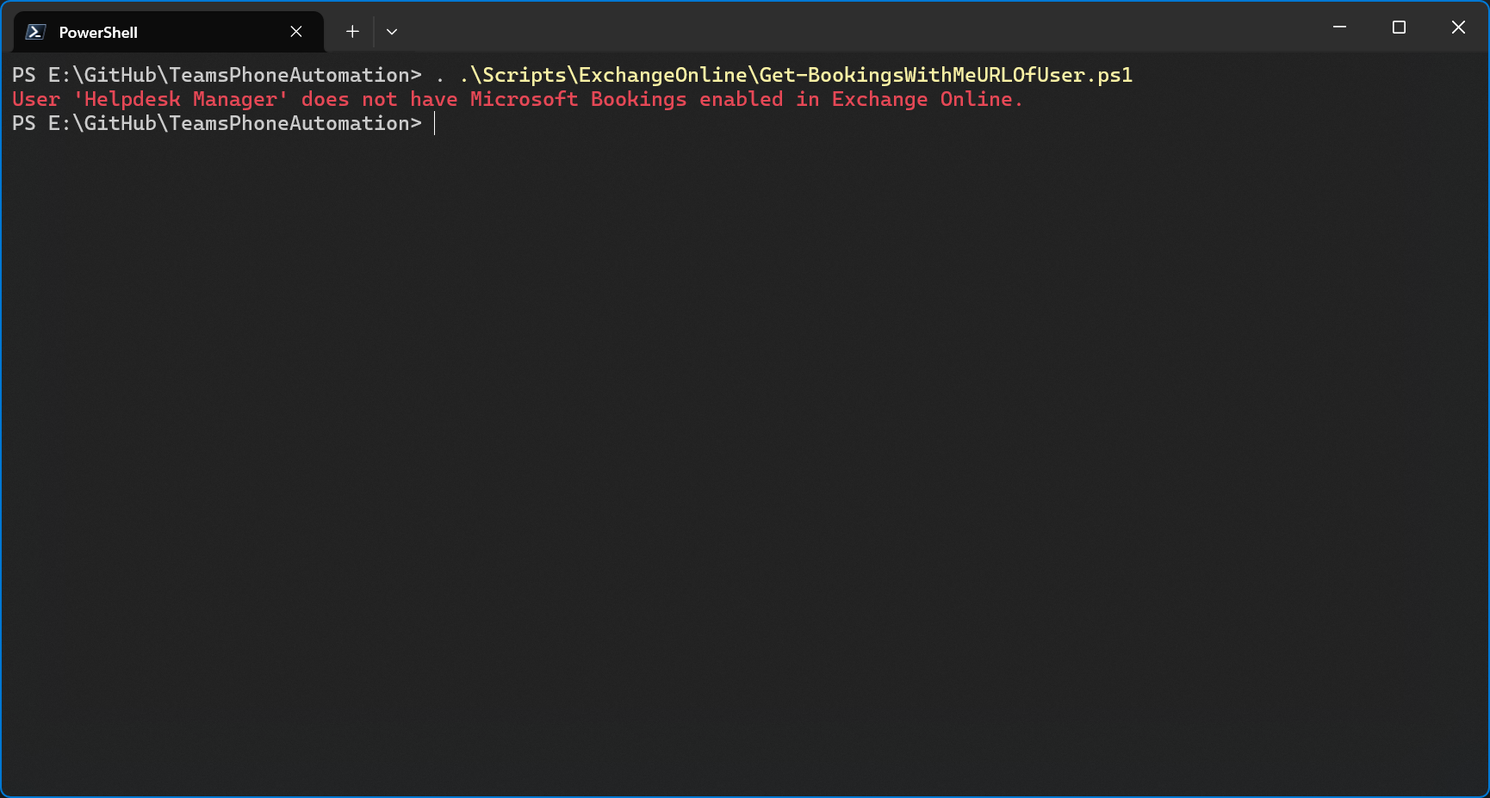This screenshot has width=1490, height=798.
Task: Click the PowerShell icon on the tab
Action: pos(35,32)
